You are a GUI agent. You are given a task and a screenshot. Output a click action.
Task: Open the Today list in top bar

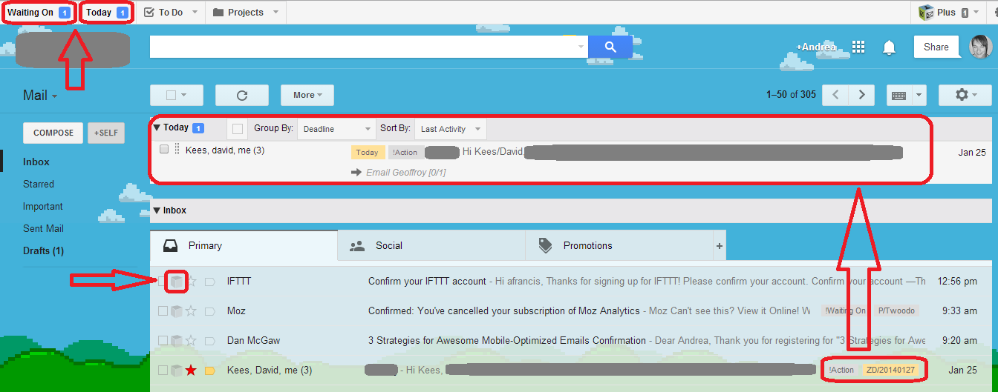(x=107, y=13)
